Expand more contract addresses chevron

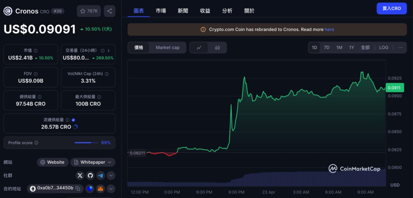click(111, 188)
